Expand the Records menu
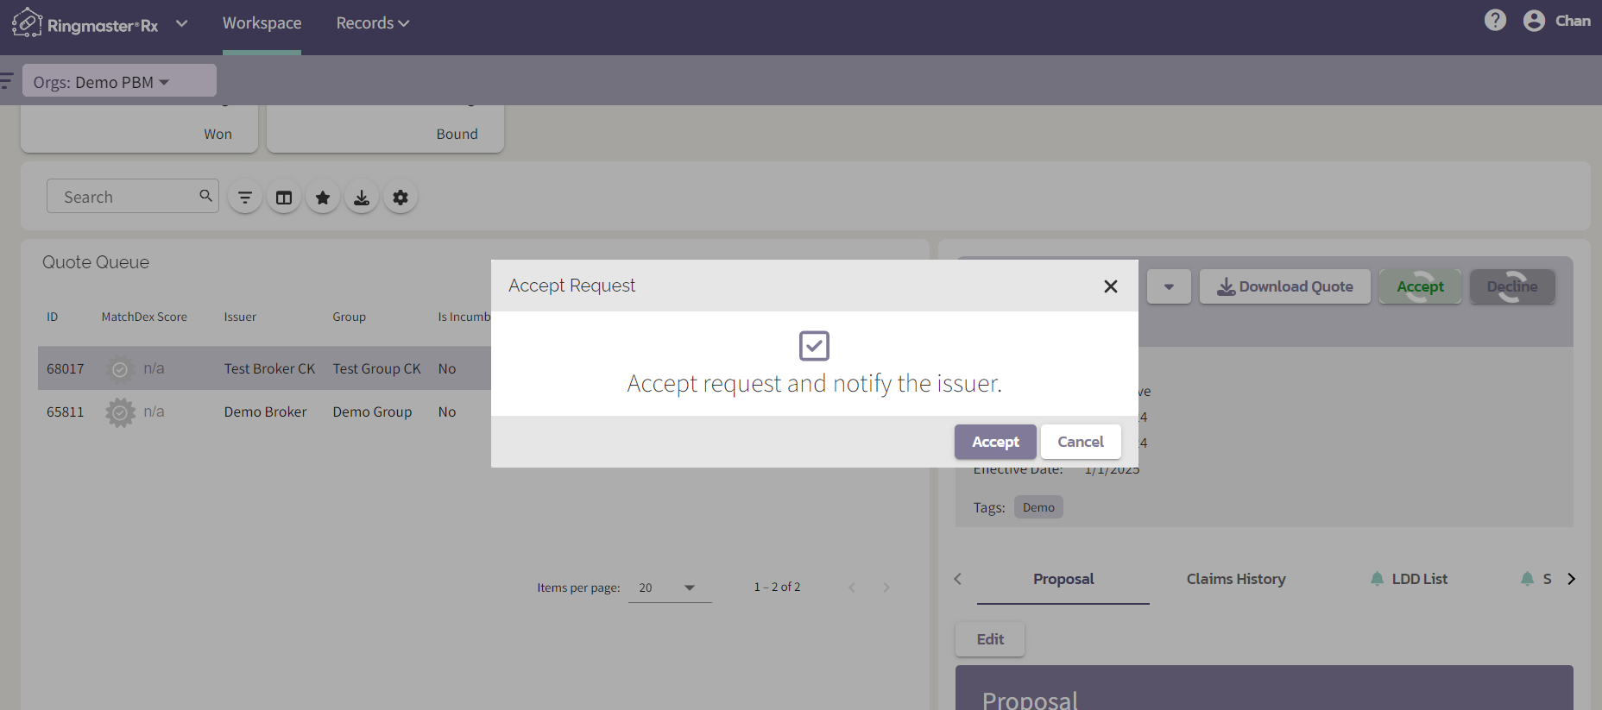Screen dimensions: 1602x710 (x=372, y=23)
